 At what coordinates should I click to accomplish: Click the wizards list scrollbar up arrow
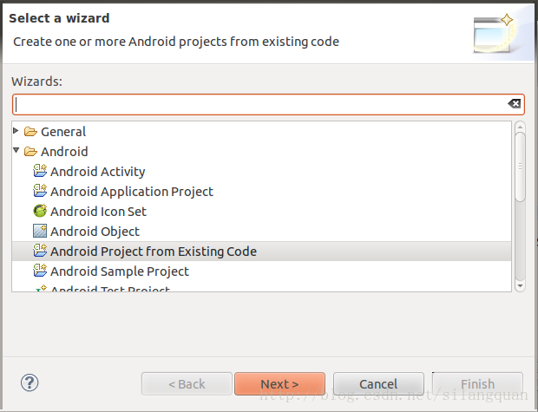(x=520, y=128)
